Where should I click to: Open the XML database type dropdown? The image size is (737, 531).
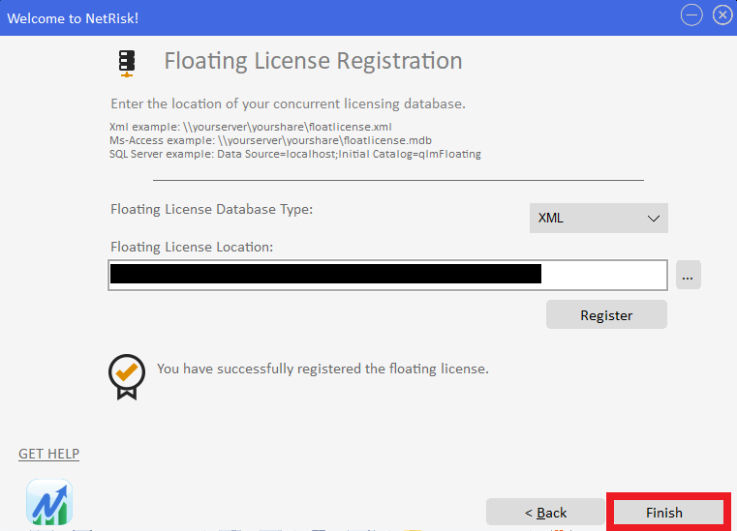599,218
